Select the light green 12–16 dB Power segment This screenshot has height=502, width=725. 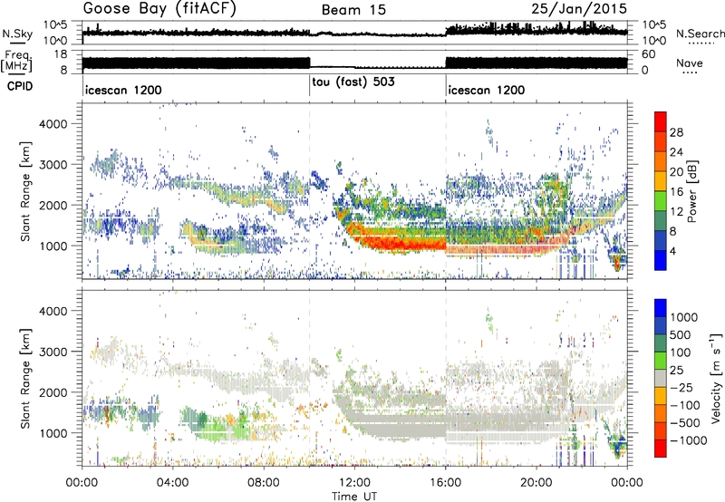[661, 201]
